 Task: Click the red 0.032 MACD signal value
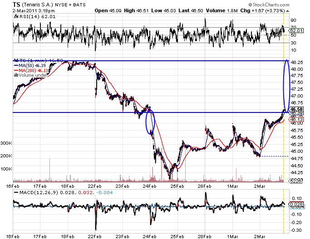click(85, 192)
